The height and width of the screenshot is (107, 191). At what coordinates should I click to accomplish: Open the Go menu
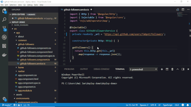click(x=25, y=5)
